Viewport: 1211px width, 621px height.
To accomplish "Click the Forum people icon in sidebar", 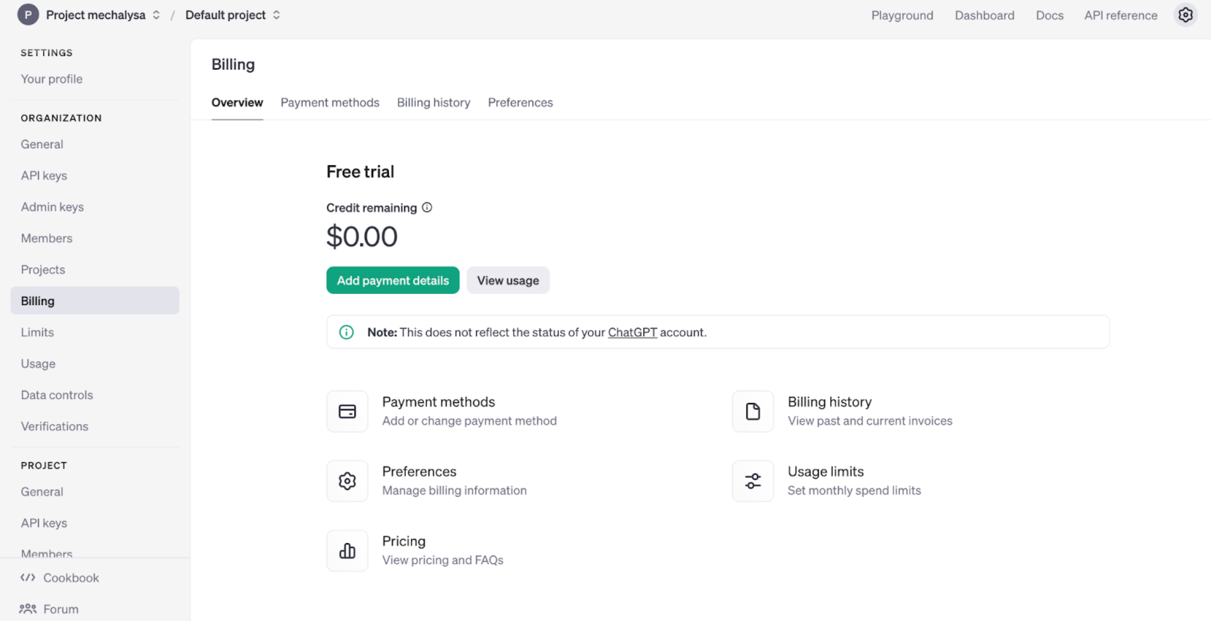I will tap(28, 609).
